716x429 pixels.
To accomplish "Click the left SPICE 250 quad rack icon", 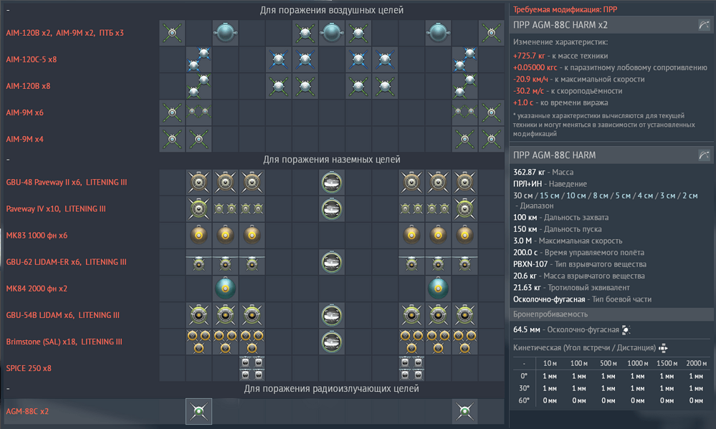I will pos(252,368).
